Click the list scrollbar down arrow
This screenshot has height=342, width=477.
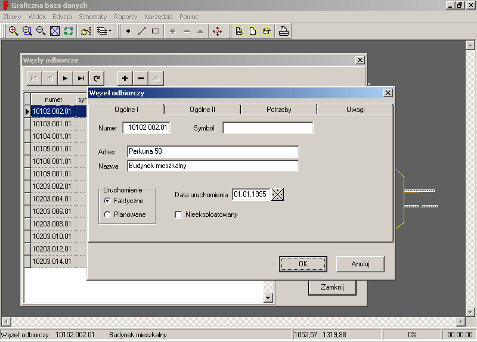point(268,298)
